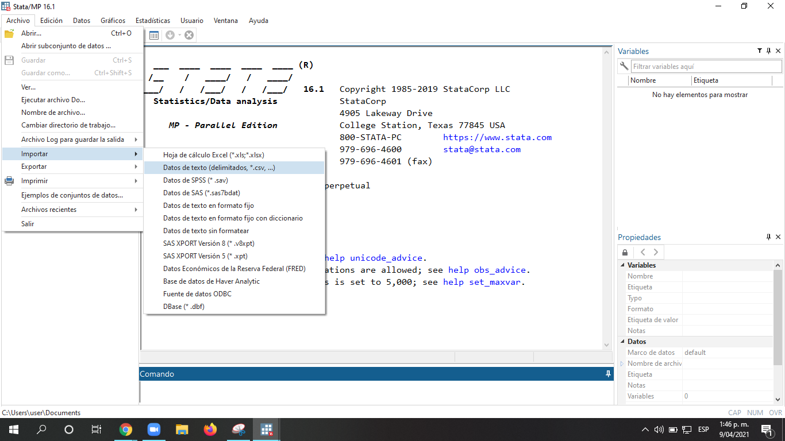Open Ejemplos de conjuntos de datos...

pos(72,195)
